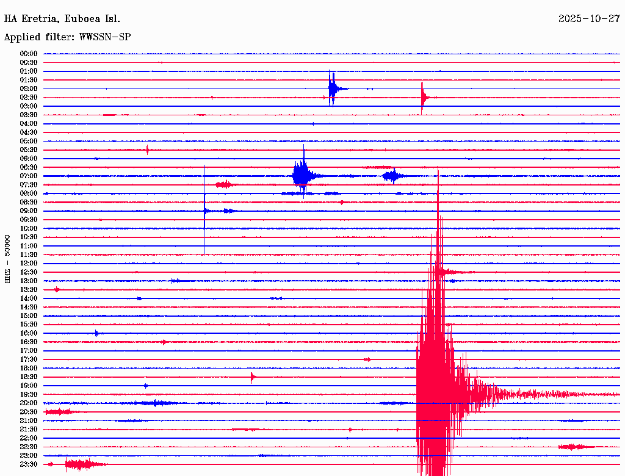Select the 10:00 time label

point(29,228)
